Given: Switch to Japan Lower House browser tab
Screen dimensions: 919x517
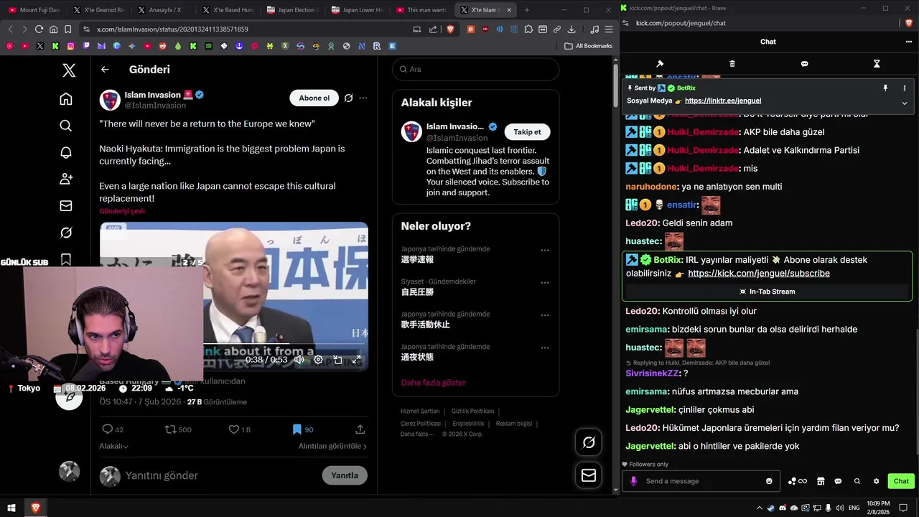Looking at the screenshot, I should [358, 10].
